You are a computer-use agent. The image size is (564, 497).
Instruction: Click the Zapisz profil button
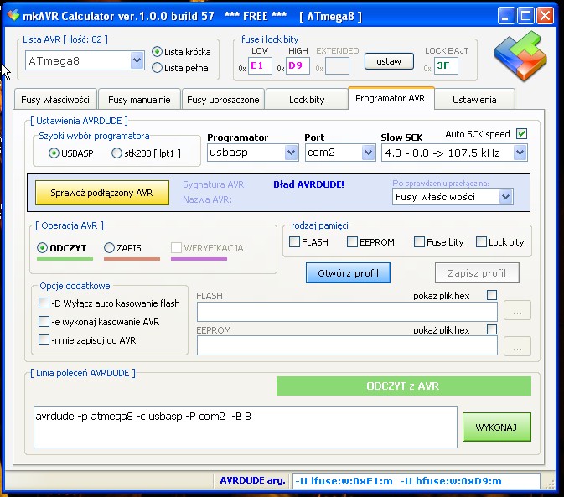pos(477,273)
